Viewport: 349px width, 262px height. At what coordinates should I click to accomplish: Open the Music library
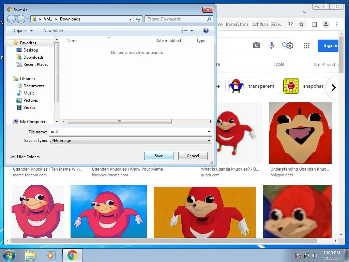click(x=29, y=93)
